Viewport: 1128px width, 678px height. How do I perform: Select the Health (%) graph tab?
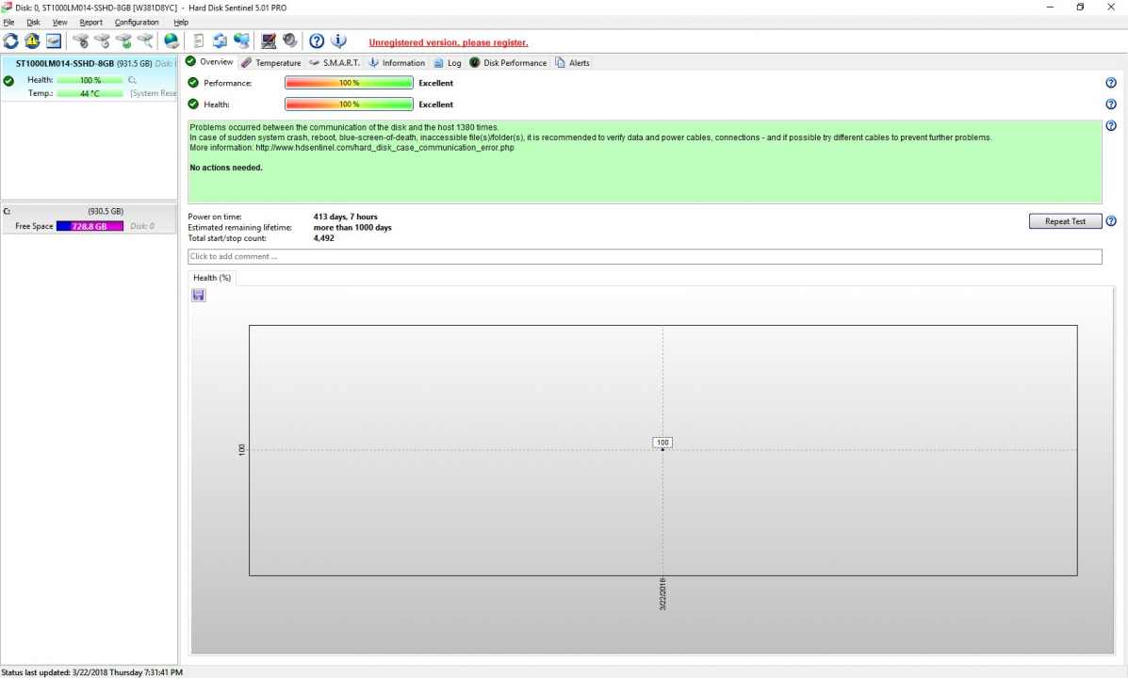click(x=211, y=278)
